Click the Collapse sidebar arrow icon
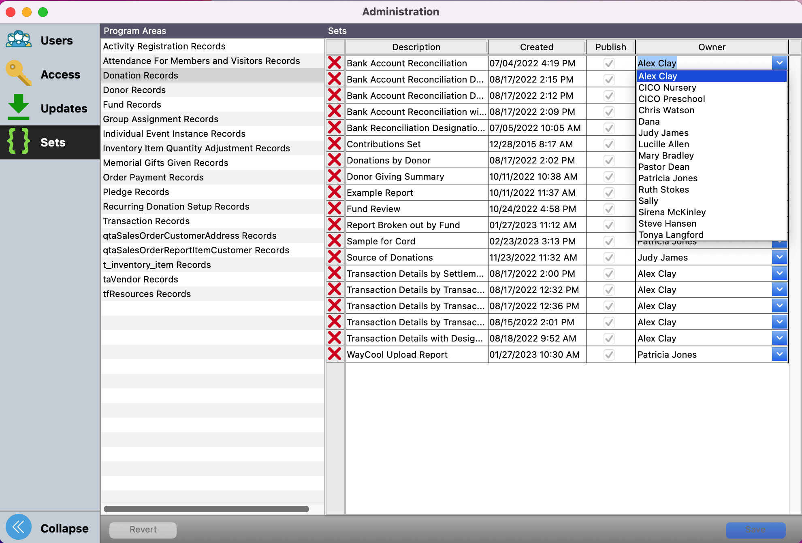Viewport: 802px width, 543px height. (19, 527)
